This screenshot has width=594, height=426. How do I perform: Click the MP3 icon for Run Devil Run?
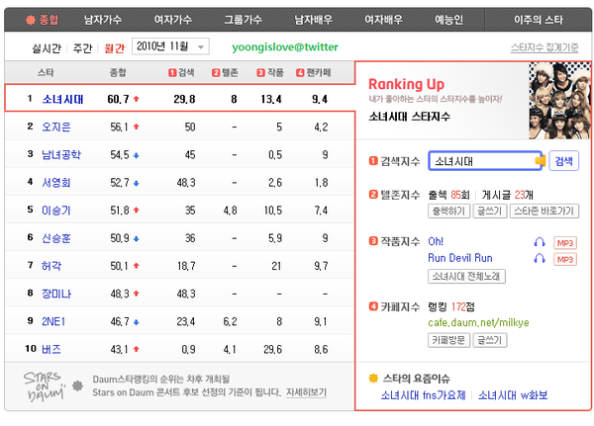(565, 260)
